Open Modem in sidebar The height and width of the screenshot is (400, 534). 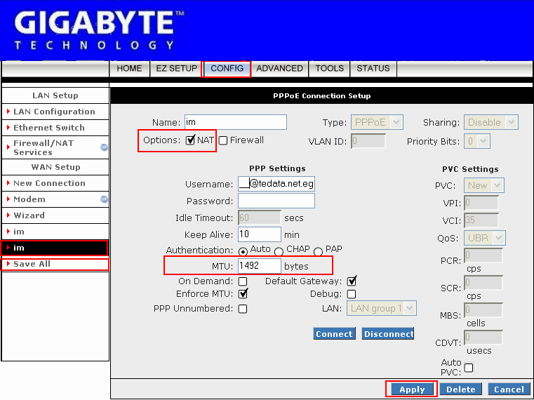[55, 199]
